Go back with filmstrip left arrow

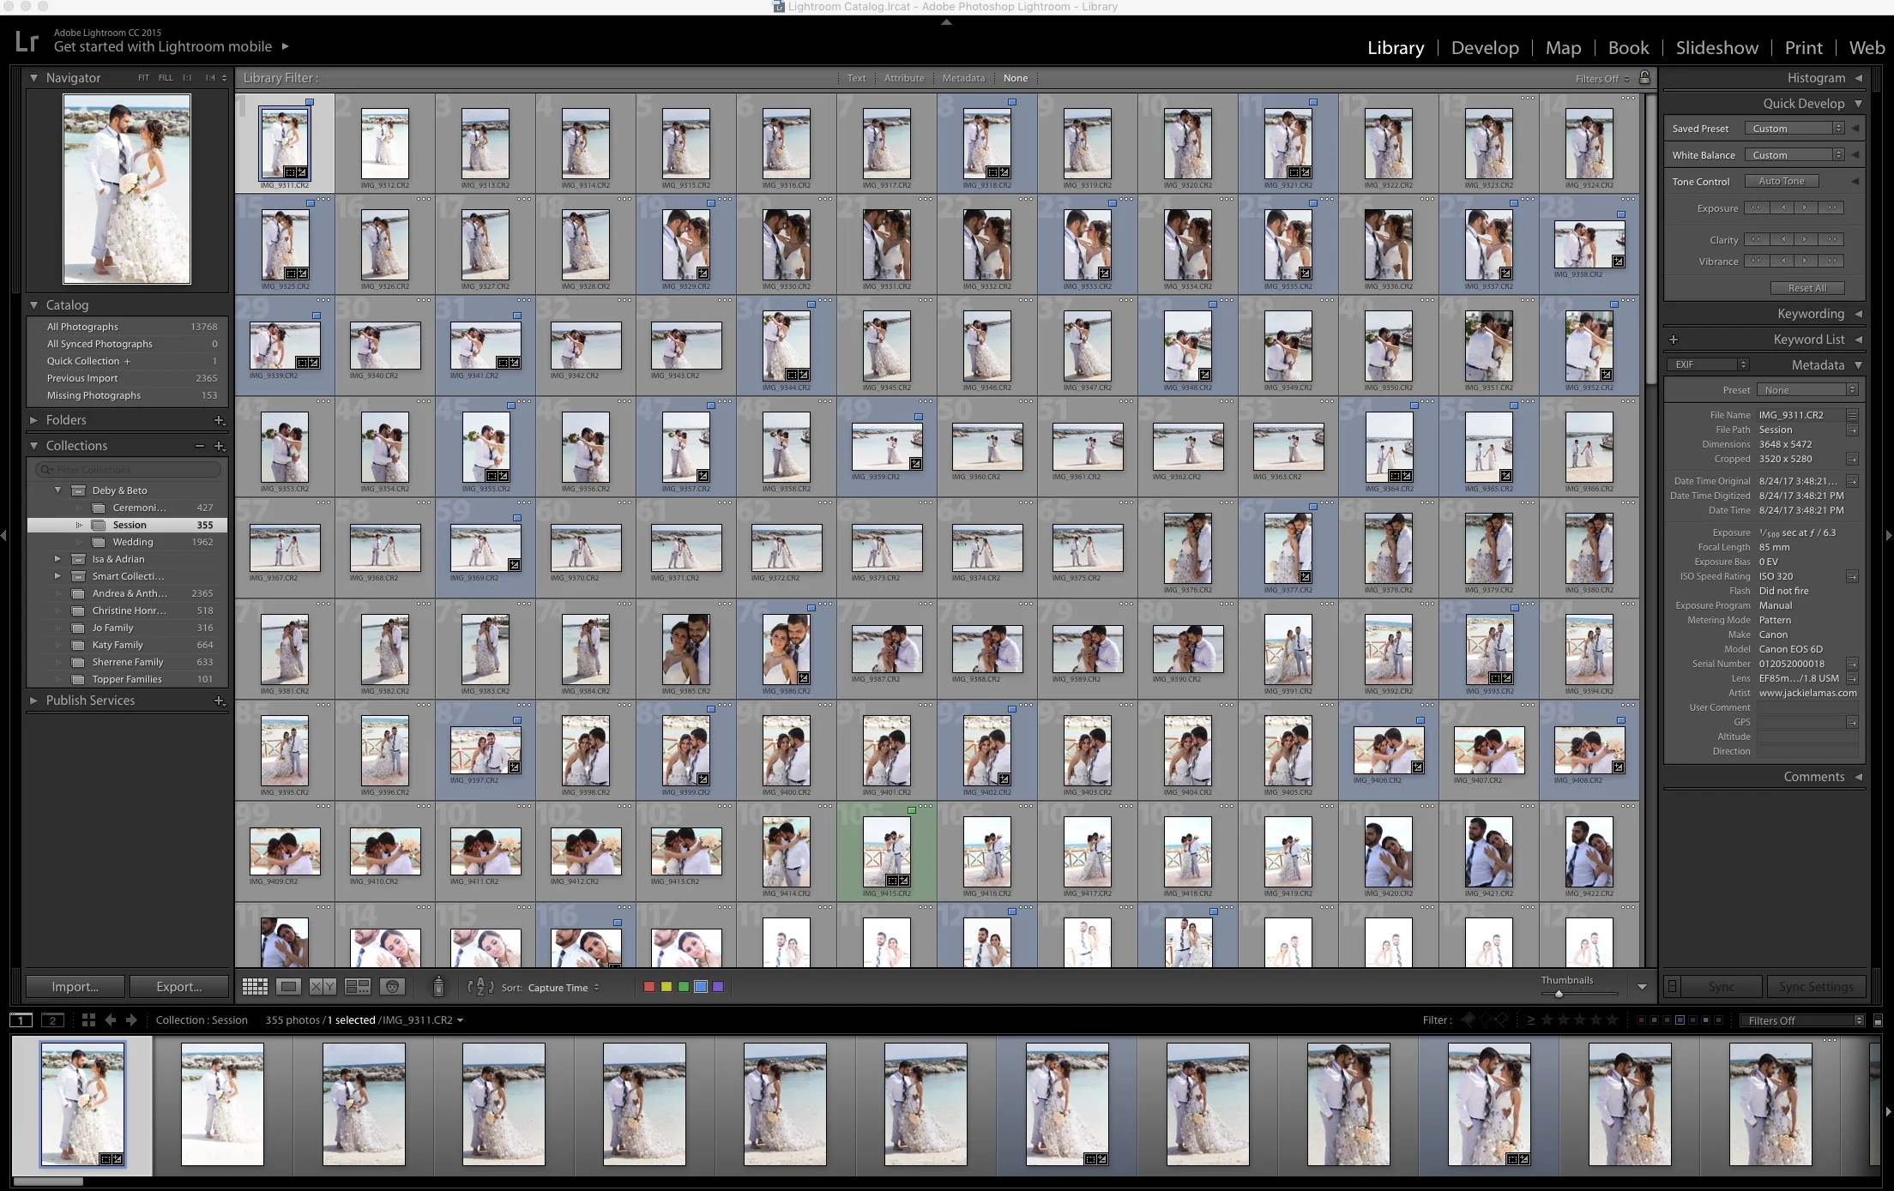point(111,1020)
